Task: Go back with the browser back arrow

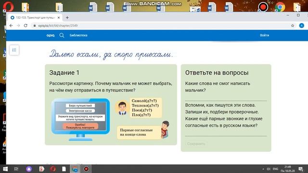Action: (11, 25)
